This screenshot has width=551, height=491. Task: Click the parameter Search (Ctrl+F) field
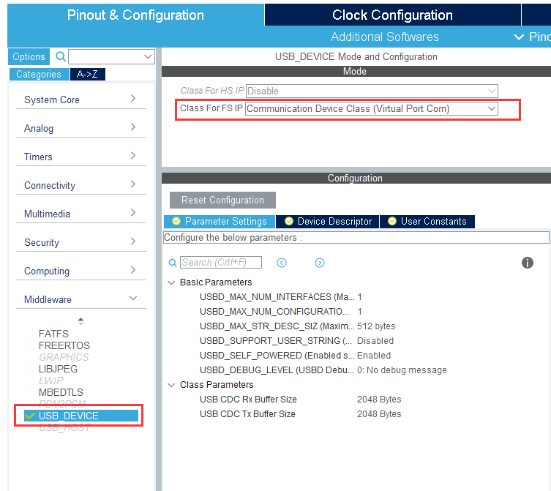click(x=221, y=262)
